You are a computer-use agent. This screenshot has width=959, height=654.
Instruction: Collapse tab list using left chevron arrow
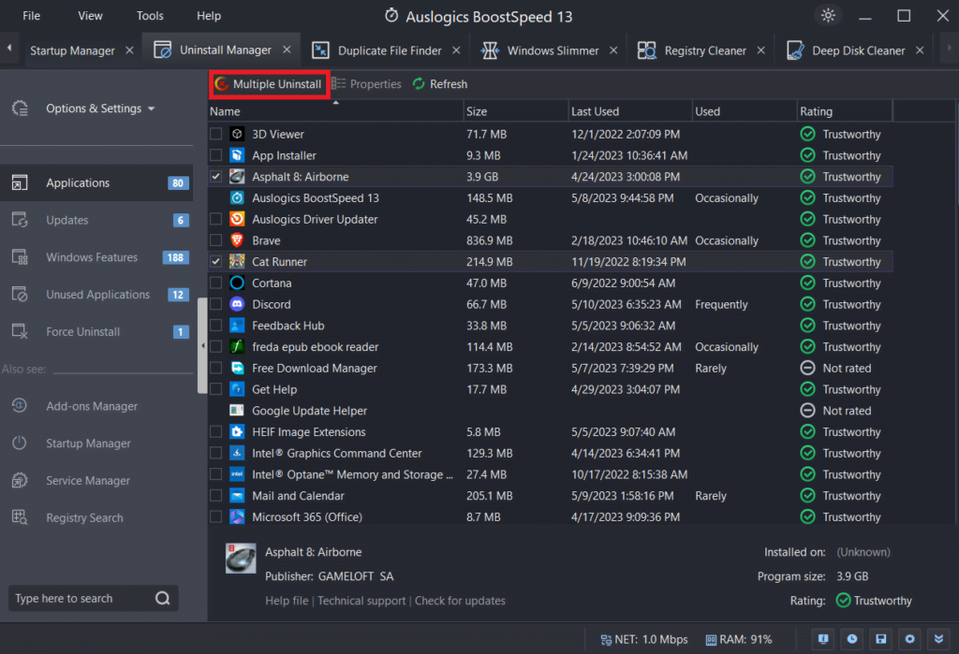pyautogui.click(x=9, y=49)
